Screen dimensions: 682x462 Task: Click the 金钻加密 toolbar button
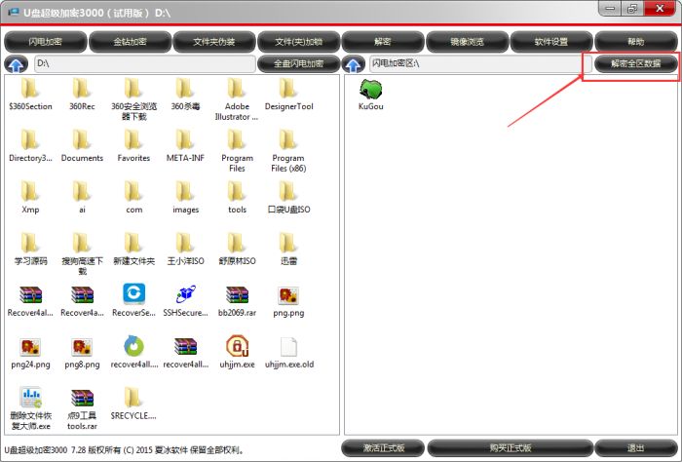[130, 42]
